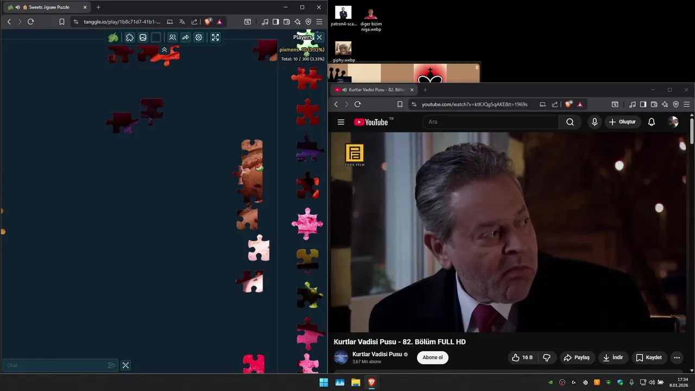Close the Kurtlar Vadisi Pusu tab
Viewport: 695px width, 391px height.
pyautogui.click(x=412, y=90)
